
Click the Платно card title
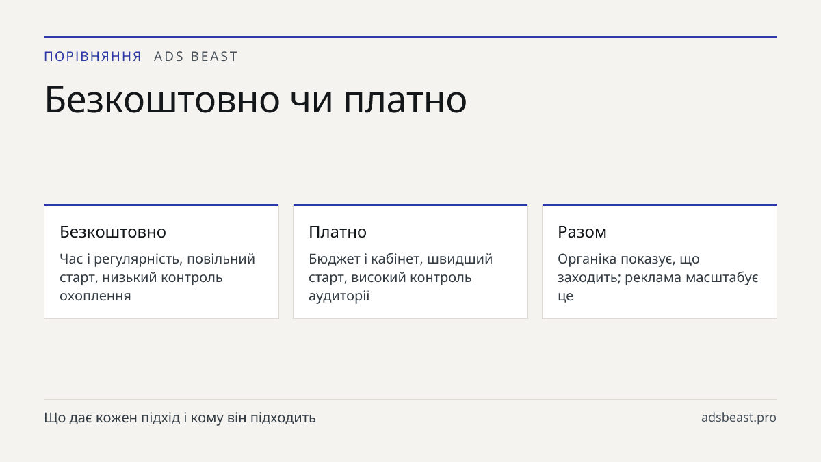coord(337,231)
